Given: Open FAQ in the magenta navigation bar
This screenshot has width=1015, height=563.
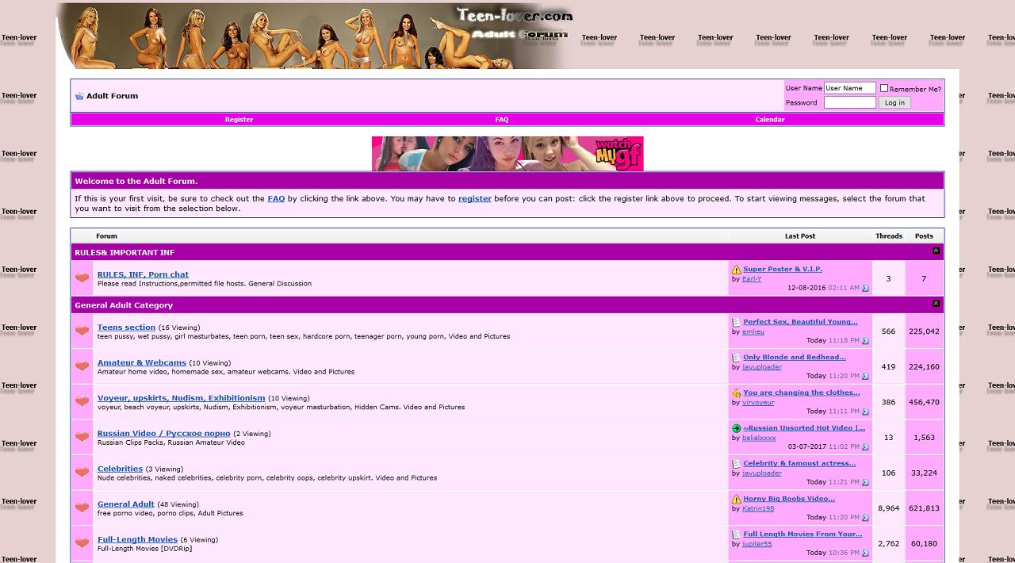Looking at the screenshot, I should point(502,120).
